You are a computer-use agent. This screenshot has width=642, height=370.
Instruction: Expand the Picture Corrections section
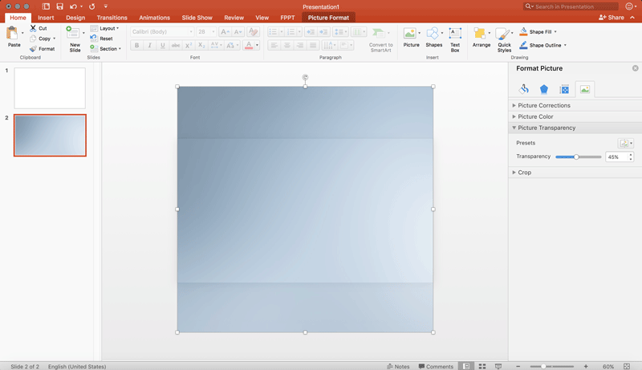(543, 105)
